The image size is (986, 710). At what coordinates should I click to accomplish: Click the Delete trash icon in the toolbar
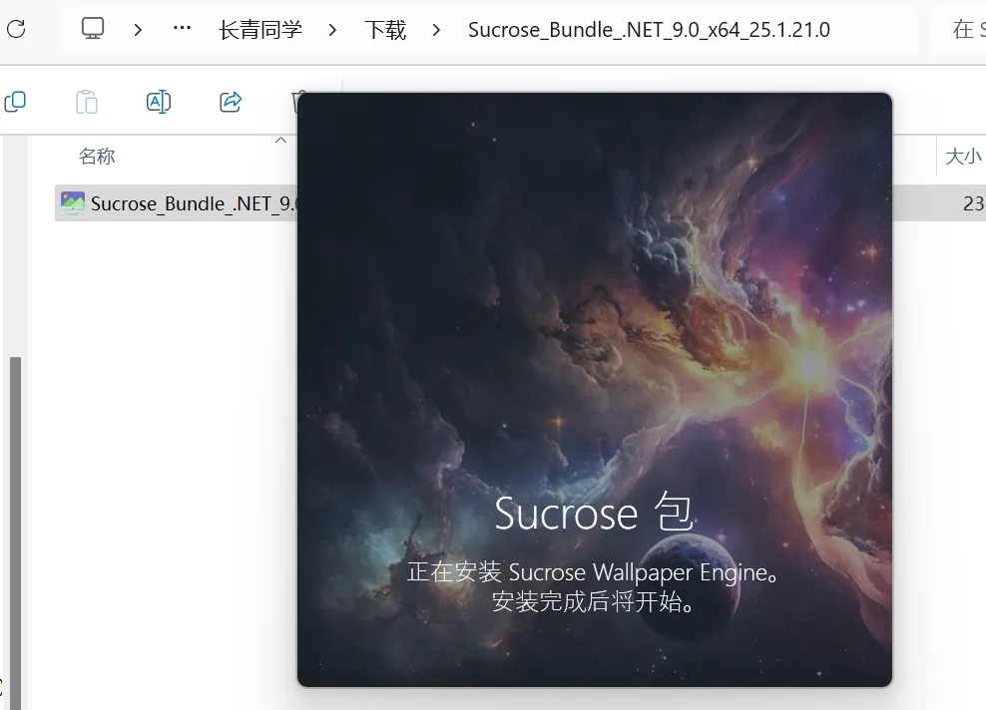point(296,102)
